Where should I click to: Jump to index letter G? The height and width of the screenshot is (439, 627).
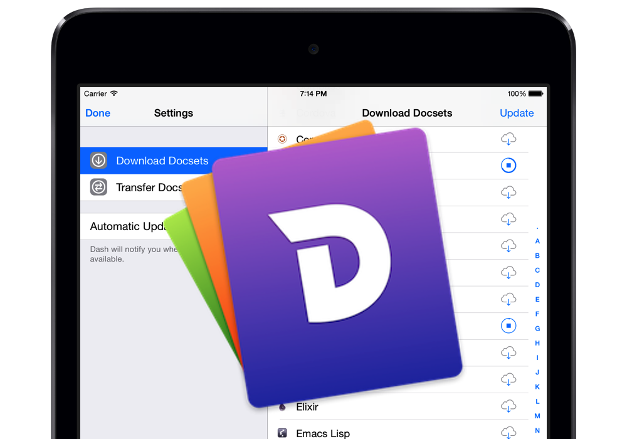coord(537,329)
